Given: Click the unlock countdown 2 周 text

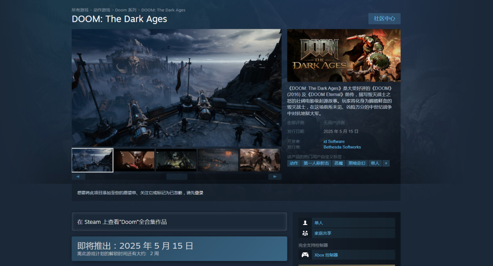Looking at the screenshot, I should (154, 253).
